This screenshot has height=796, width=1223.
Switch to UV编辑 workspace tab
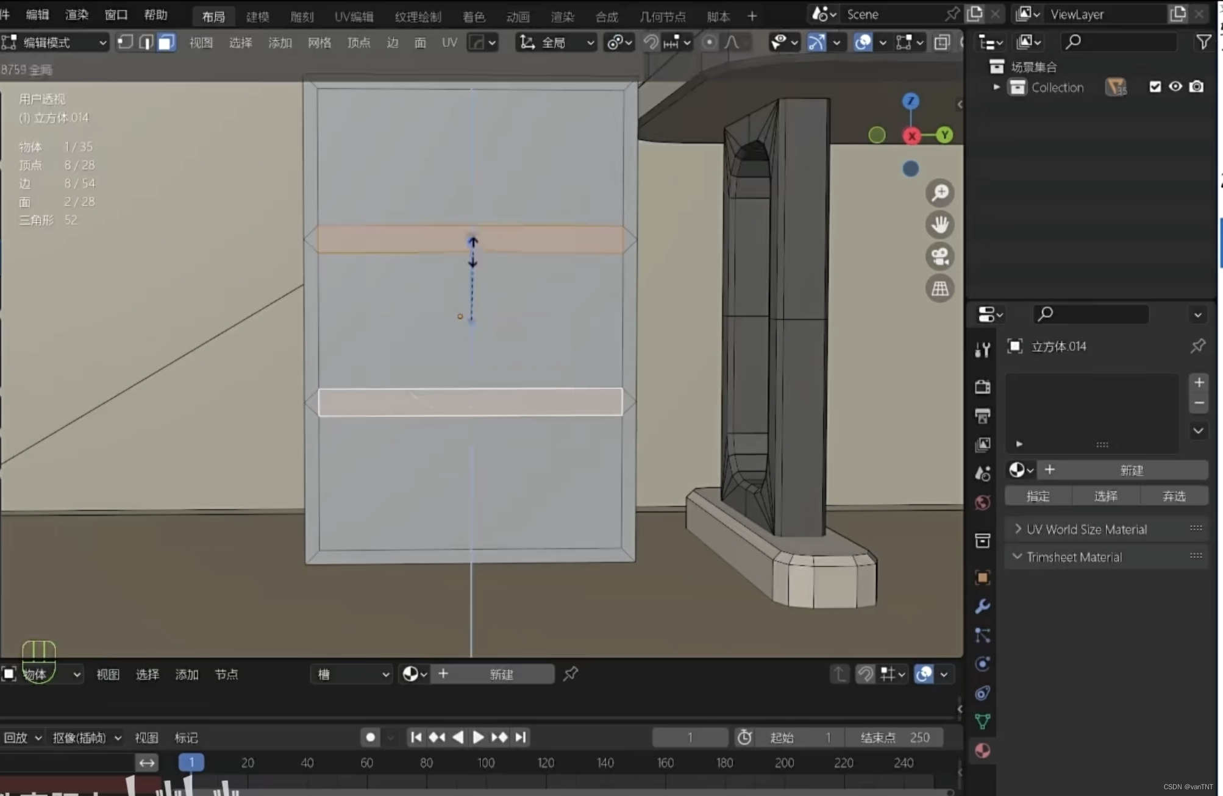[x=354, y=16]
